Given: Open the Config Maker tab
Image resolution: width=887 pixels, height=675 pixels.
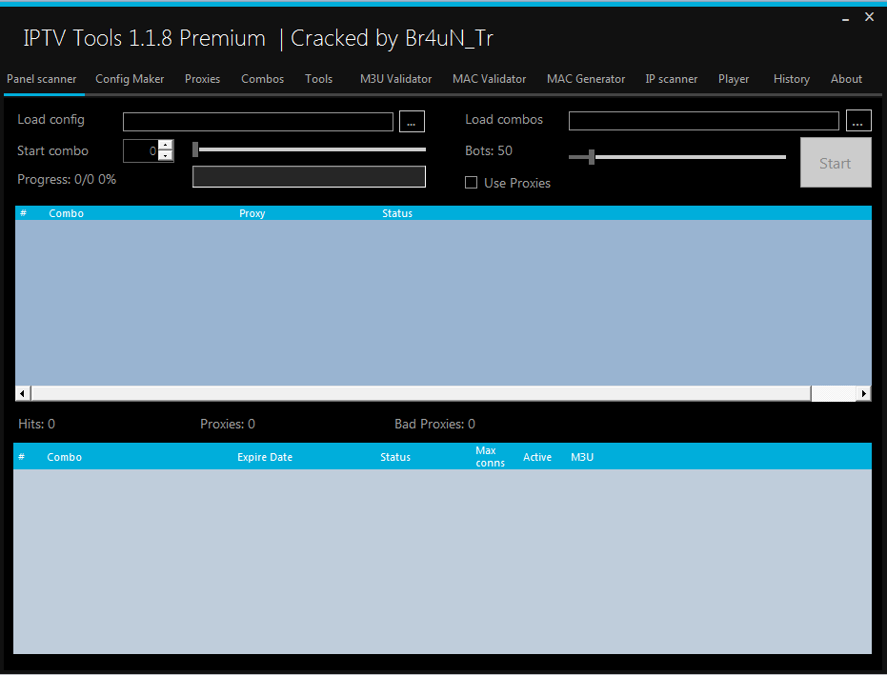Looking at the screenshot, I should (x=130, y=79).
